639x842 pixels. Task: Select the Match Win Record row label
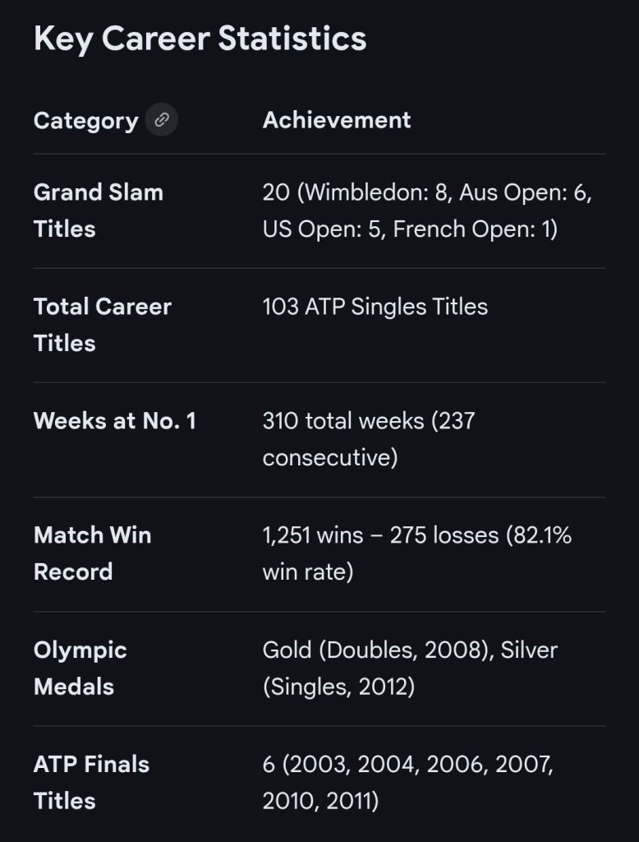coord(92,553)
